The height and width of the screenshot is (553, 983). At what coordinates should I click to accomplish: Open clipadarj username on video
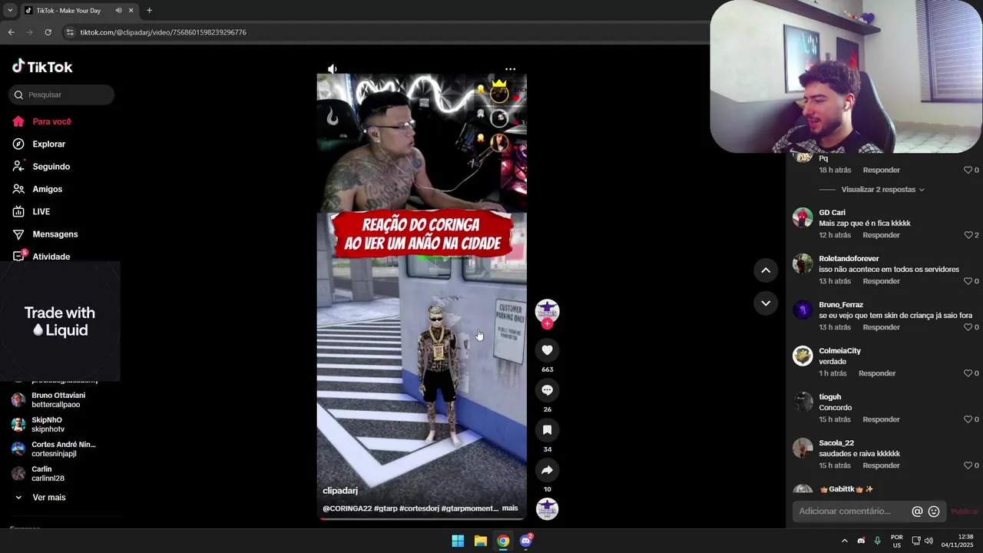(340, 490)
